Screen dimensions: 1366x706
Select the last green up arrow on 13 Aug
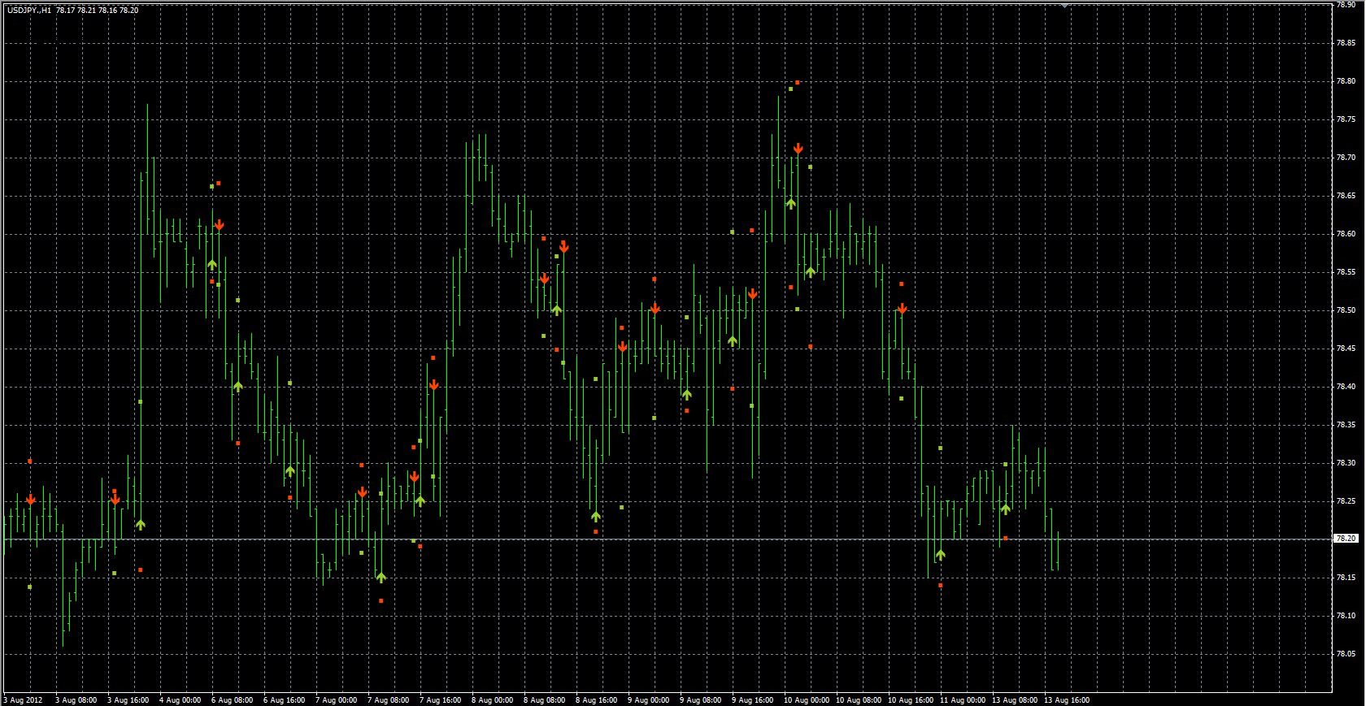pos(1006,509)
